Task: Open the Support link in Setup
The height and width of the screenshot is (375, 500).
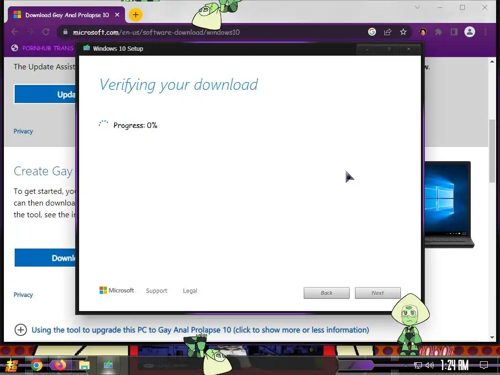Action: pyautogui.click(x=157, y=291)
